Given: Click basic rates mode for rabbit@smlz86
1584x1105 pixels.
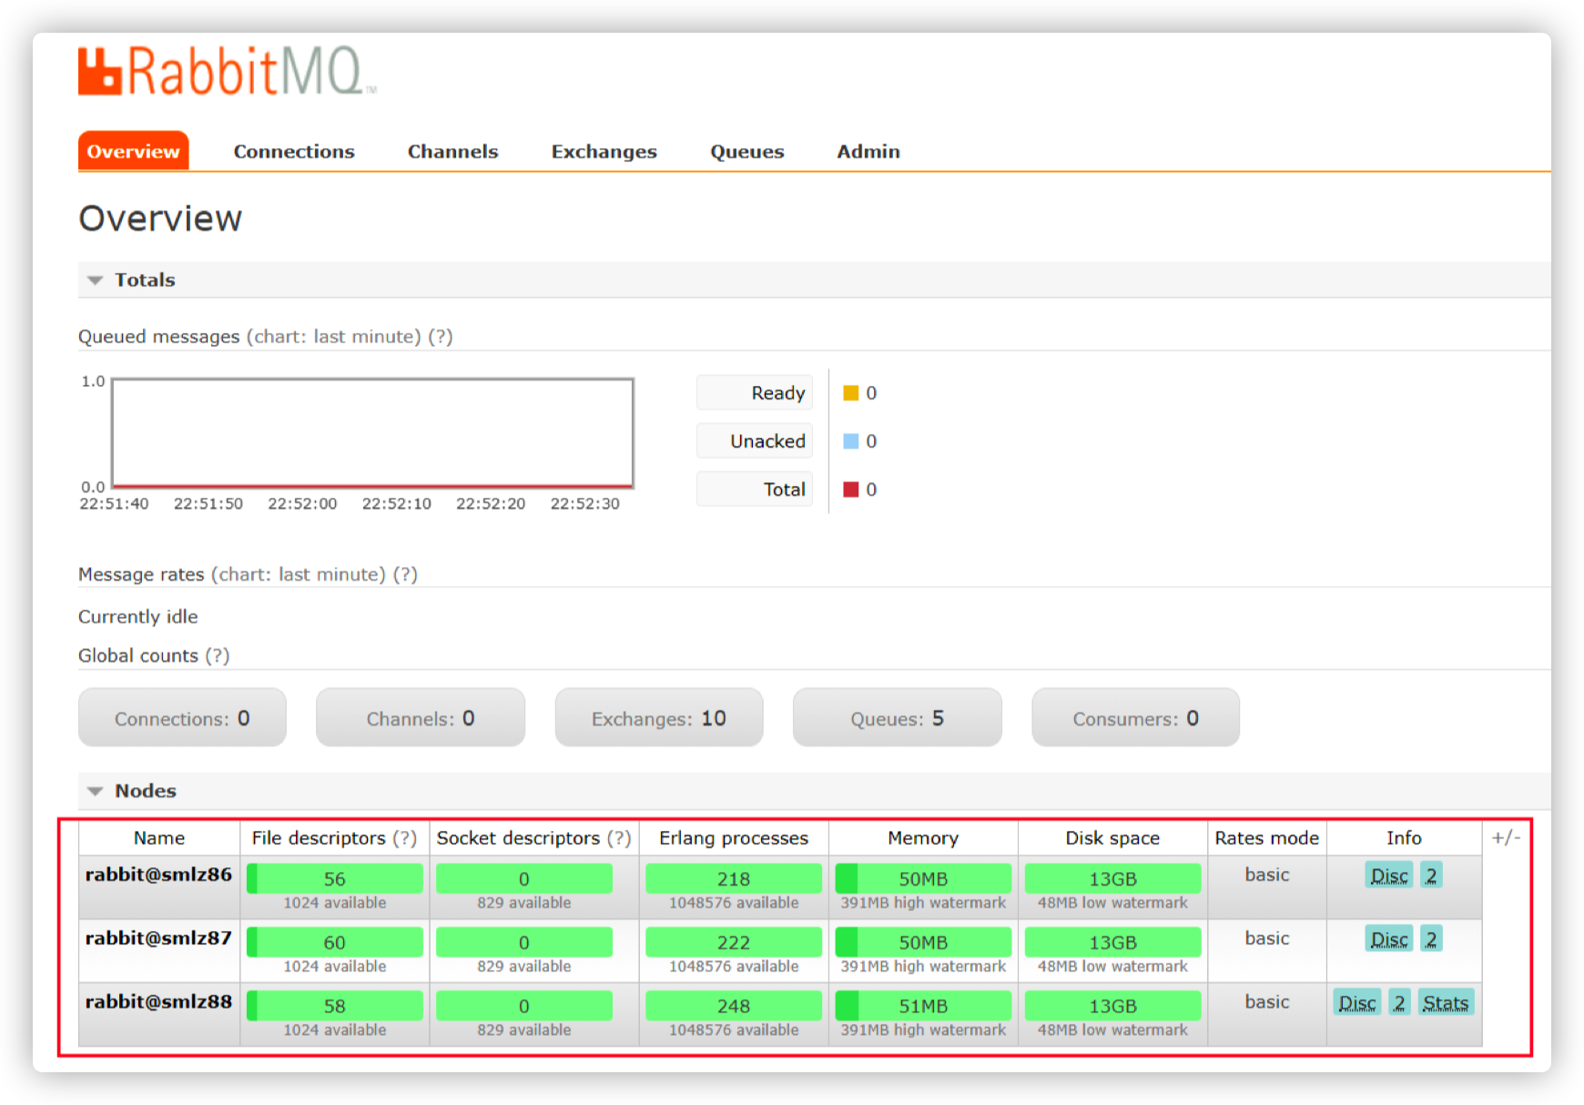Looking at the screenshot, I should [x=1267, y=875].
